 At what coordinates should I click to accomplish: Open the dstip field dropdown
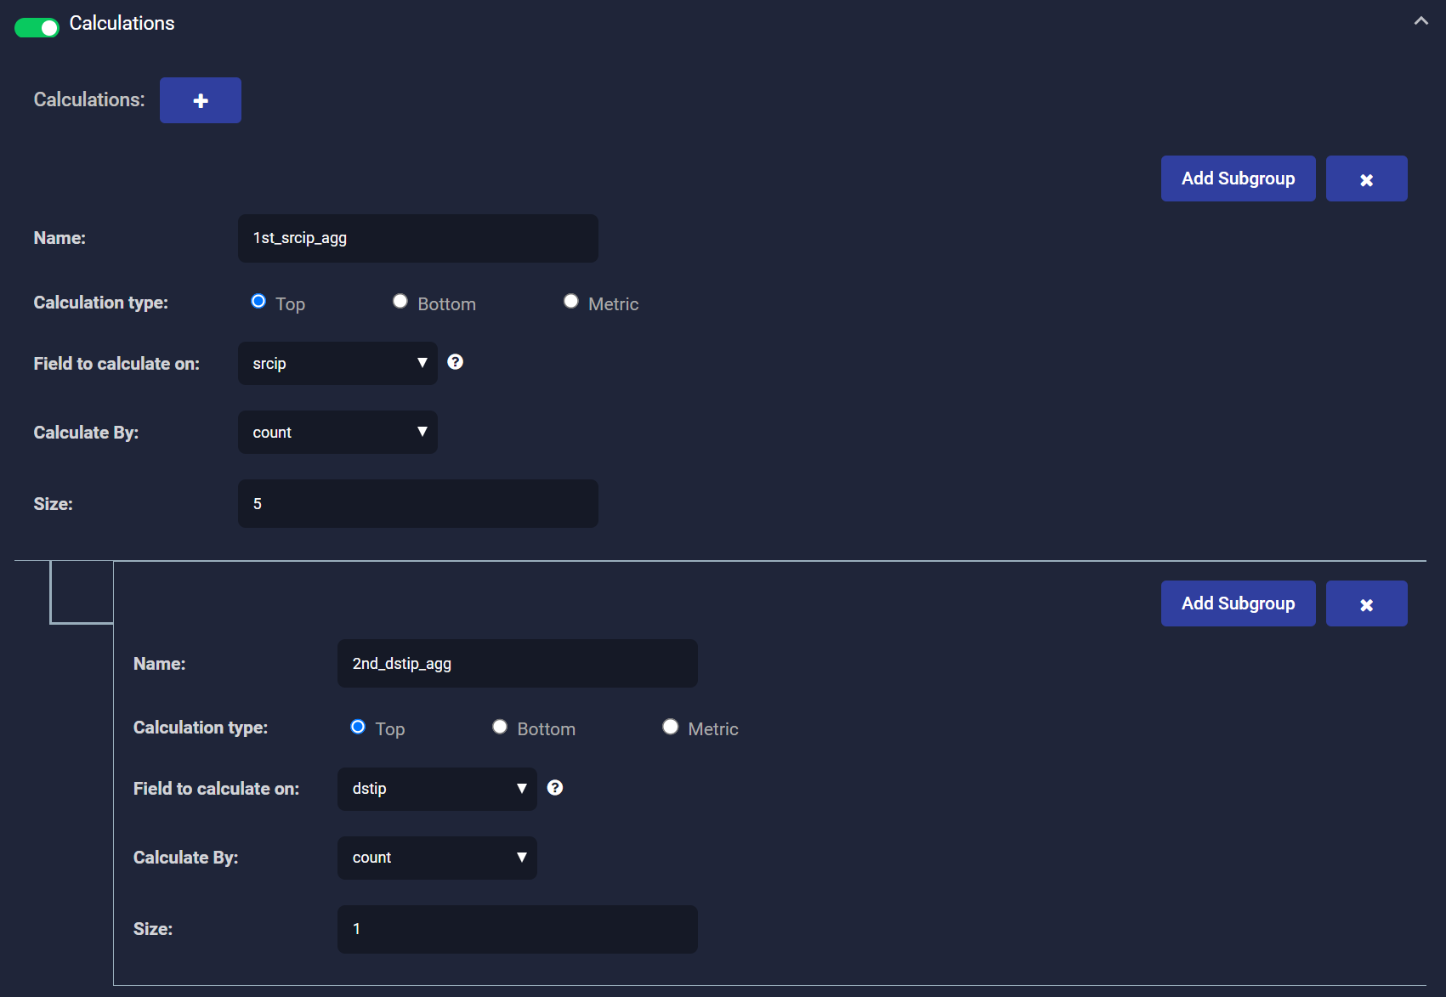437,789
